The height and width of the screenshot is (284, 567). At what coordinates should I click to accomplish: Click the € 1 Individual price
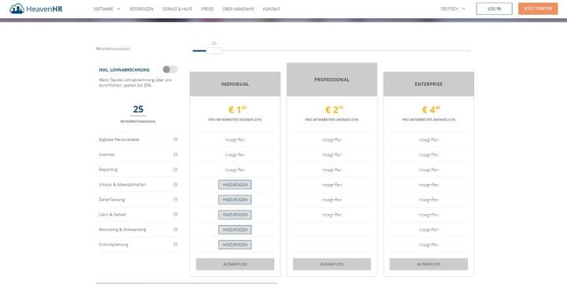coord(238,109)
